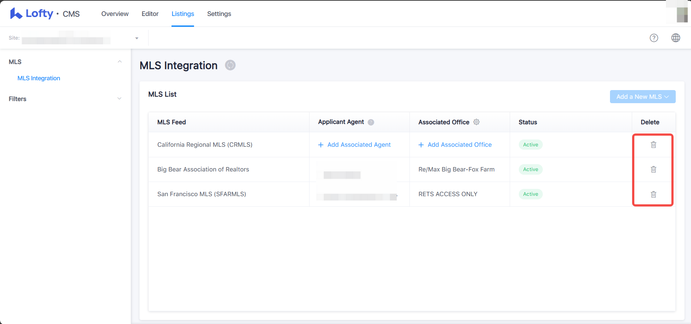Expand the Filters sidebar section
This screenshot has width=691, height=324.
pyautogui.click(x=120, y=99)
